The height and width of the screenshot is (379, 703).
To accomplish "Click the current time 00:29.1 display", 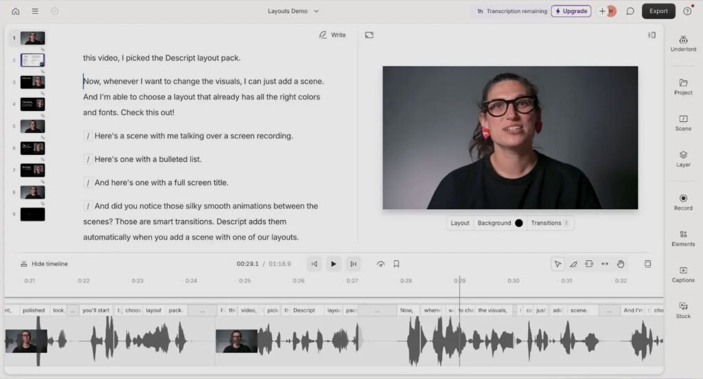I will [247, 264].
